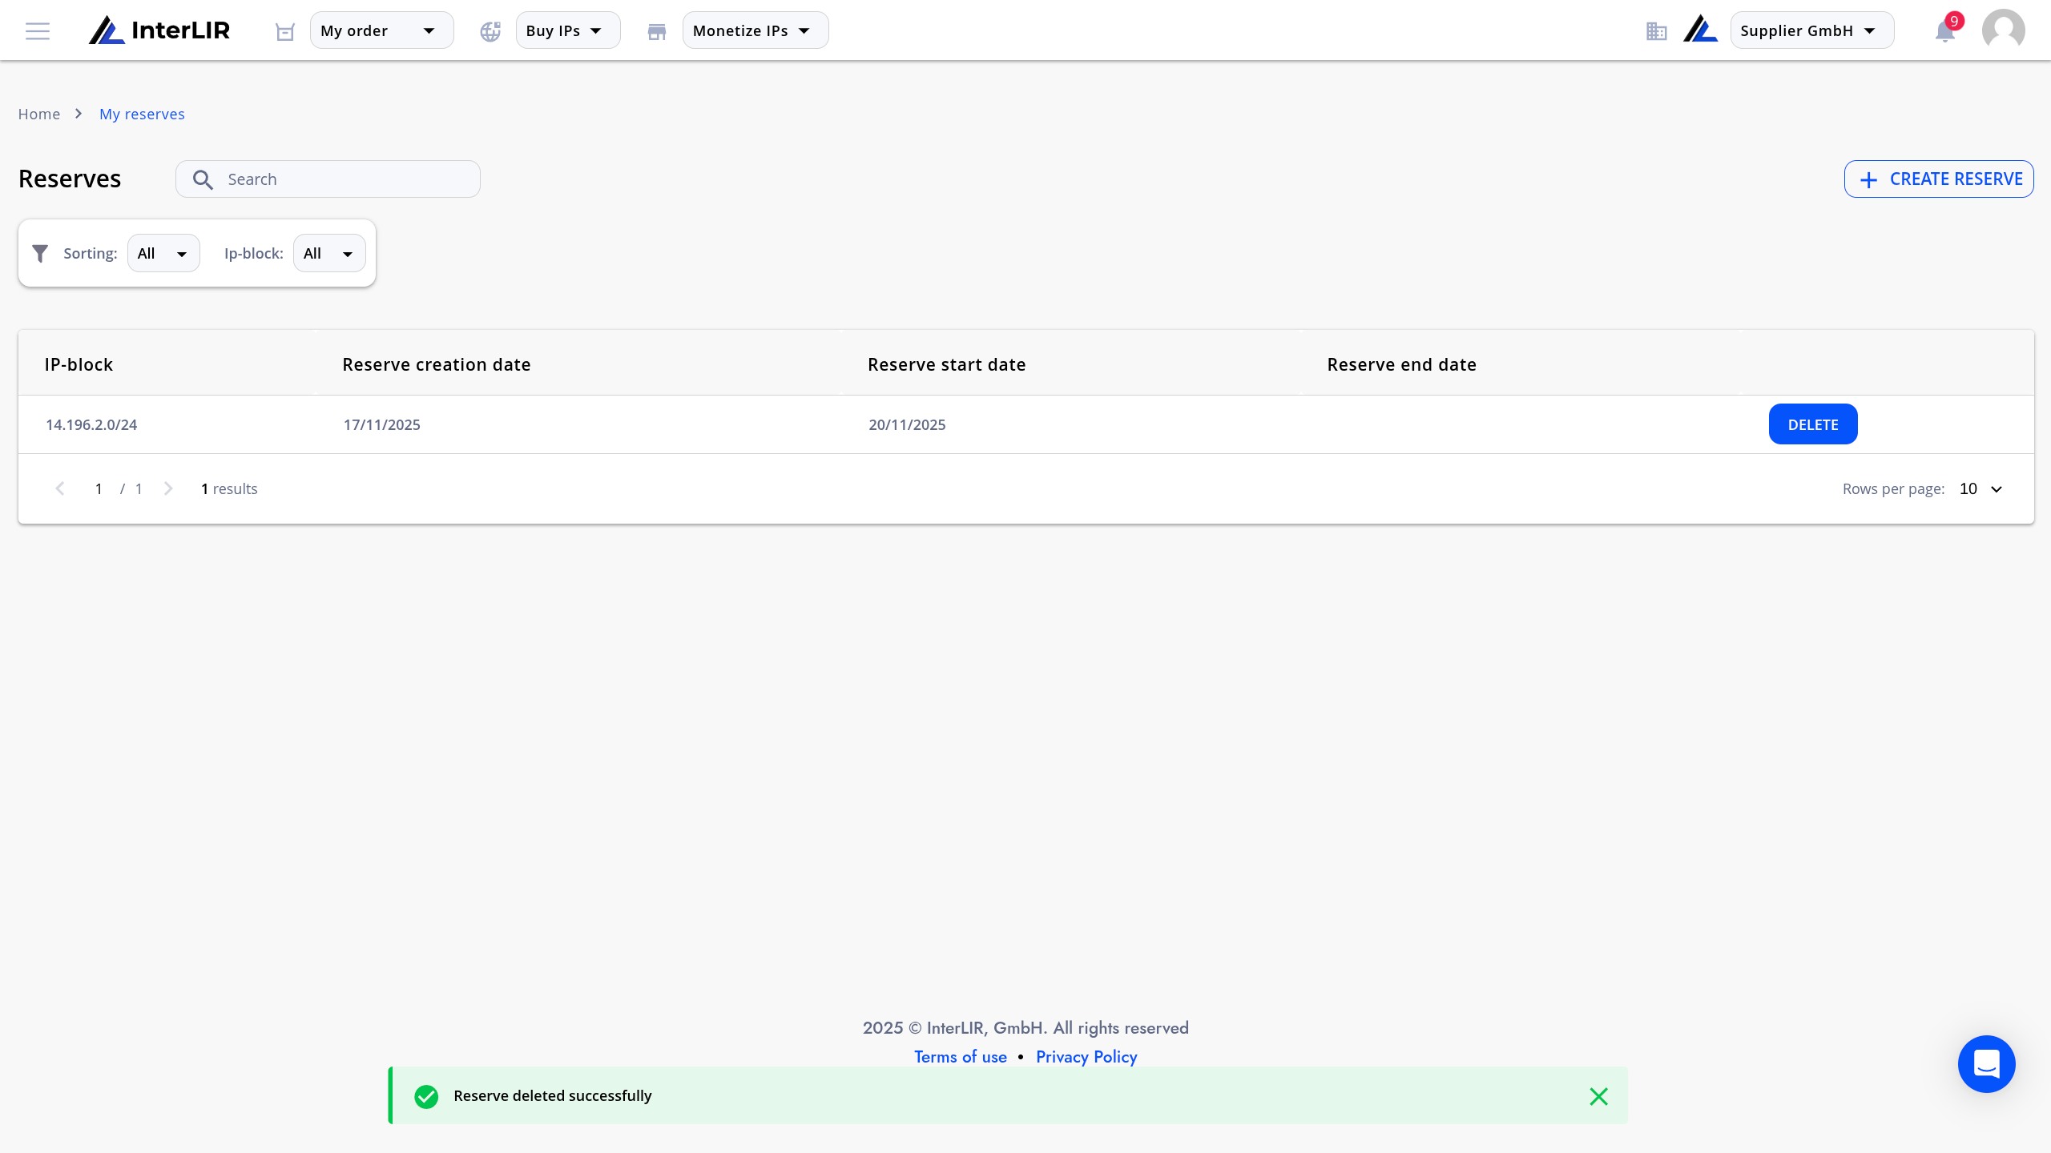Expand the My order dropdown
Image resolution: width=2051 pixels, height=1153 pixels.
point(381,30)
